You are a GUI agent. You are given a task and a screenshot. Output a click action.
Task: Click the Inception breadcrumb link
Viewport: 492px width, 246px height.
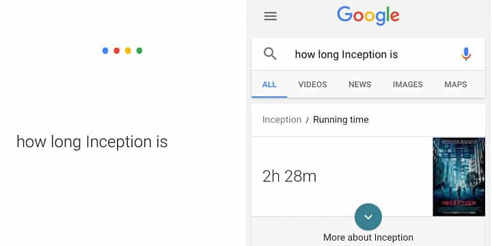tap(282, 120)
